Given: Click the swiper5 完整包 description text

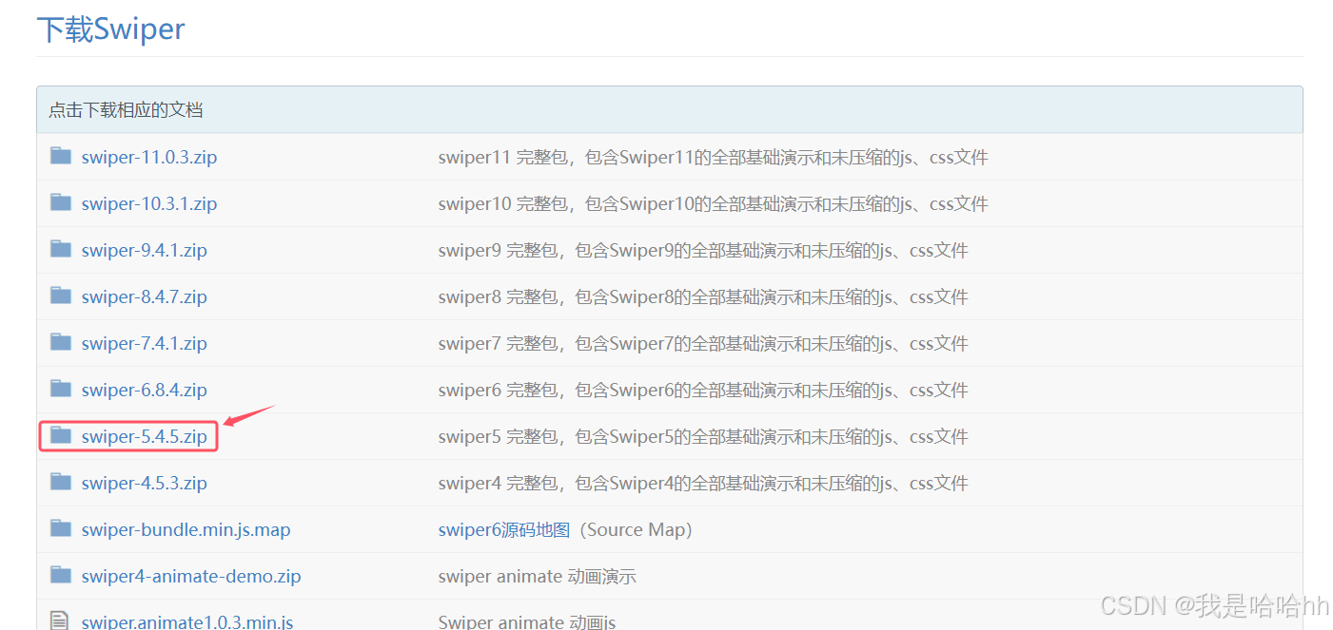Looking at the screenshot, I should [703, 437].
